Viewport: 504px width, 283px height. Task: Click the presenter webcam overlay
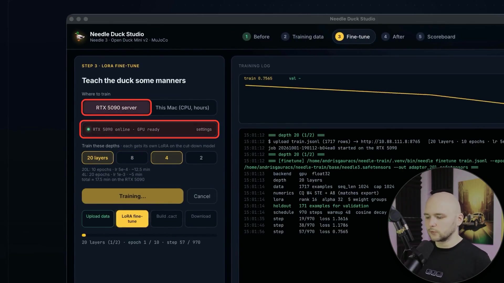click(446, 225)
